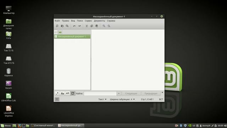Click inside the empty text editing area
The image size is (227, 128).
pos(128,60)
